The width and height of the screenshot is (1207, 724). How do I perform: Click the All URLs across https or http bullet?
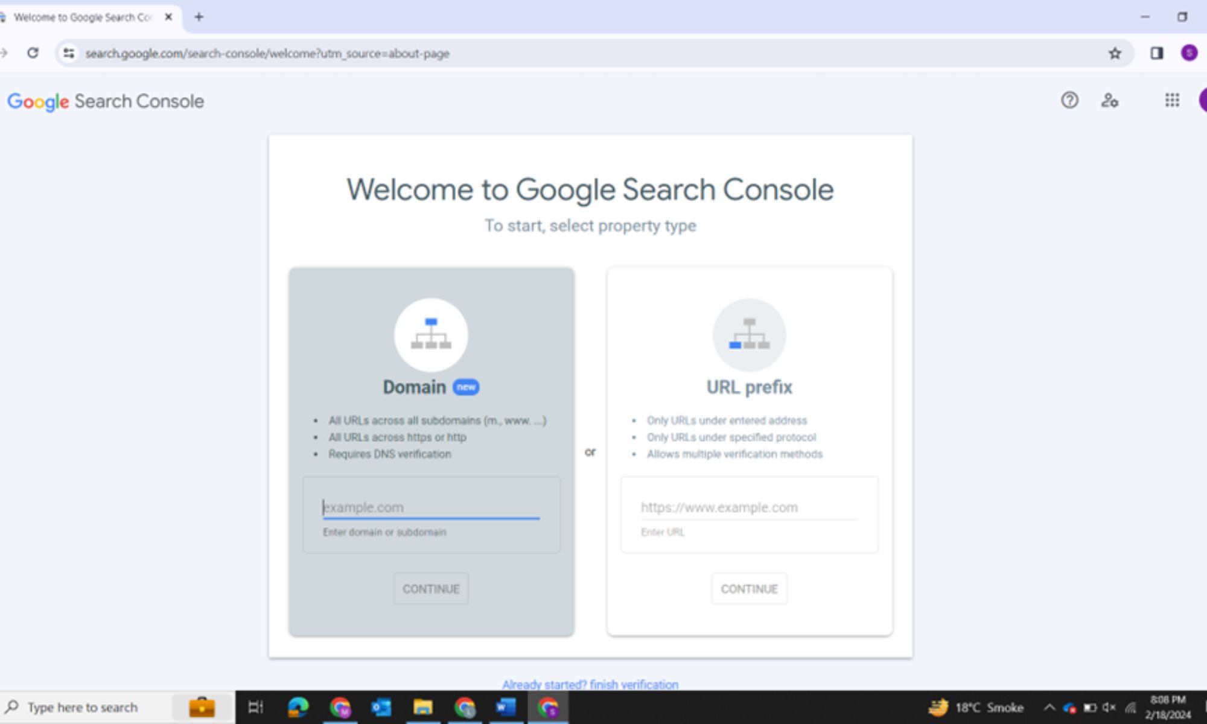point(397,437)
